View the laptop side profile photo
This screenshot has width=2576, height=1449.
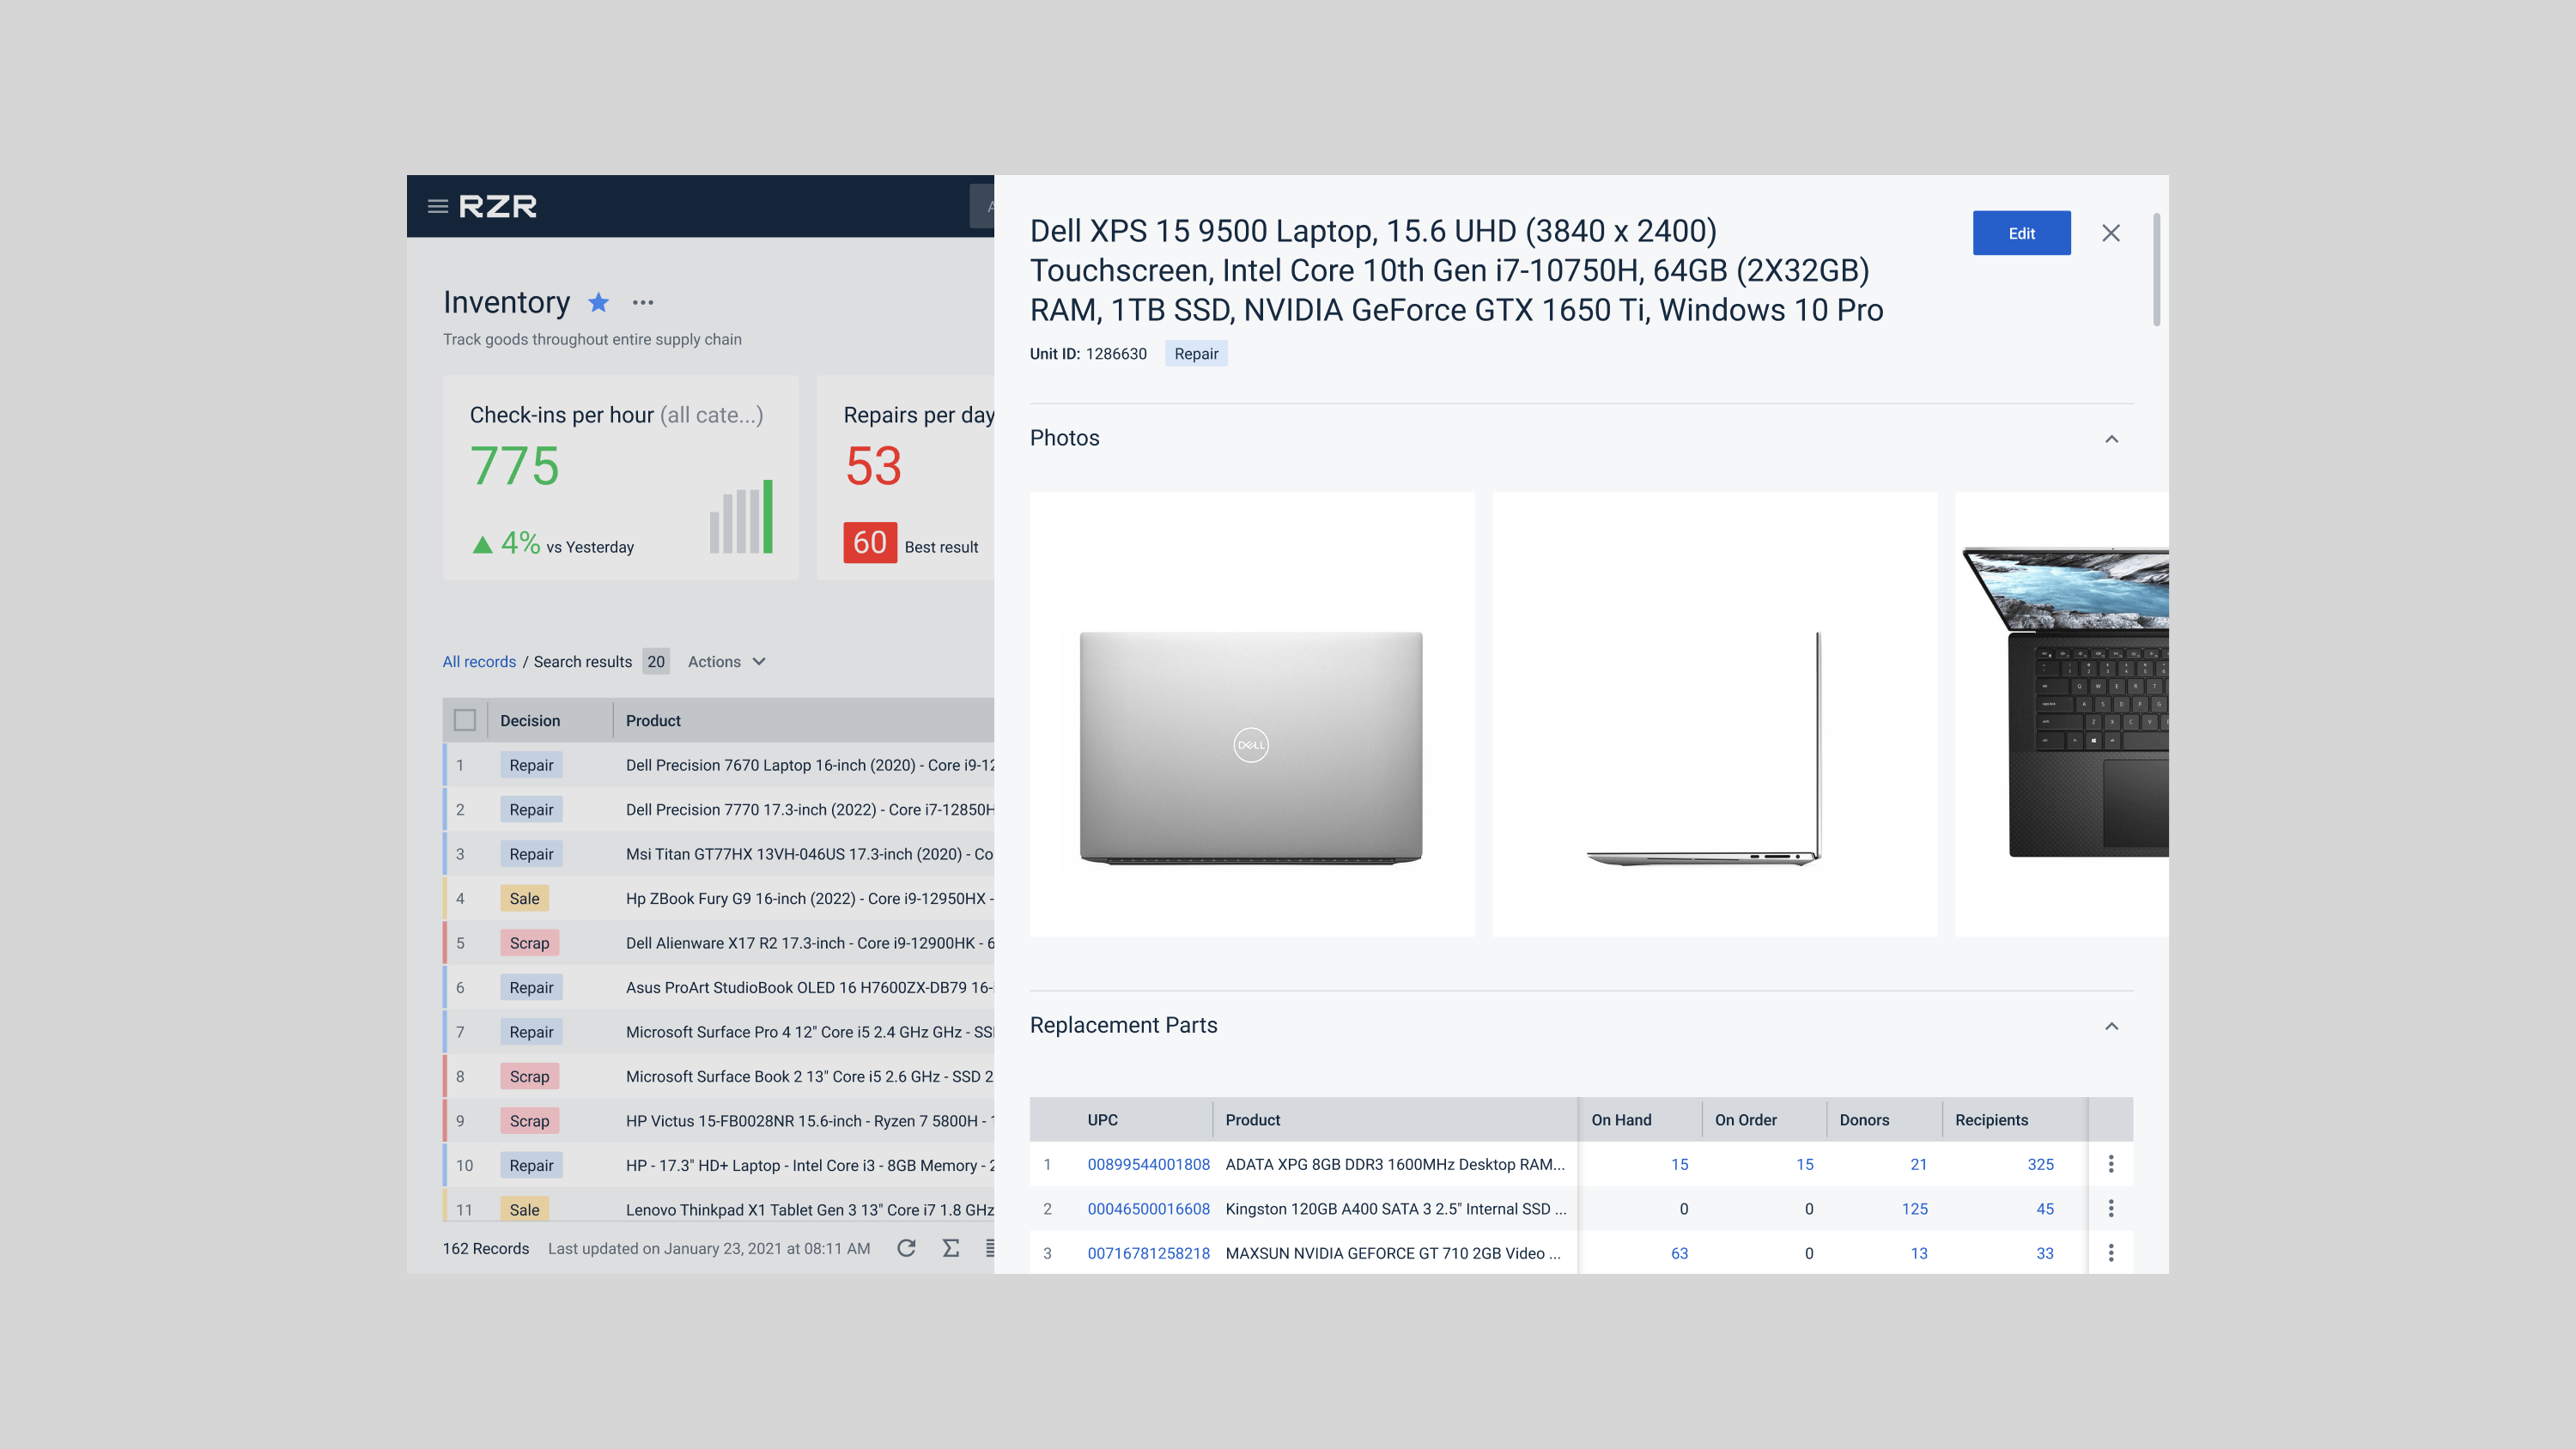(x=1714, y=714)
